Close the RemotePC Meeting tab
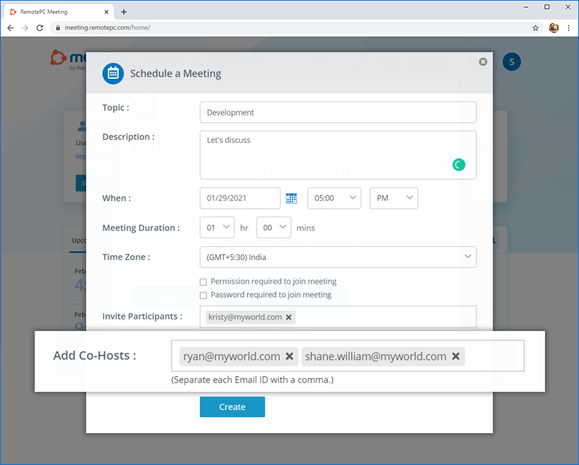Image resolution: width=579 pixels, height=465 pixels. pos(106,12)
